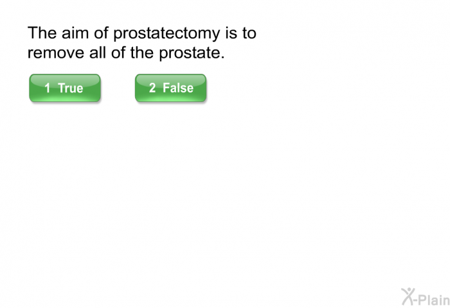450x308 pixels.
Task: Mark the statement as False
Action: click(x=170, y=88)
